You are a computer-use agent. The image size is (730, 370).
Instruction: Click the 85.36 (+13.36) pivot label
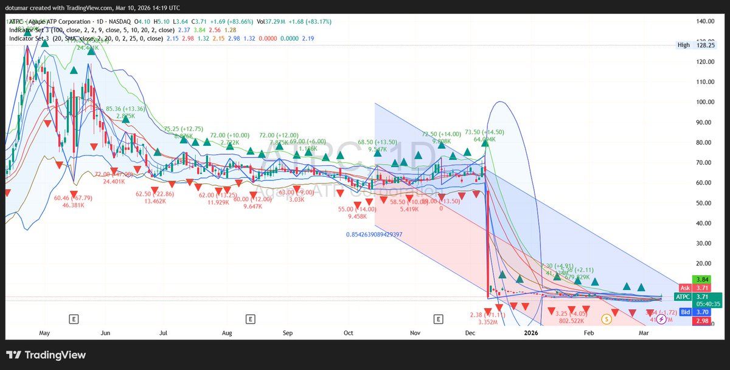point(125,109)
